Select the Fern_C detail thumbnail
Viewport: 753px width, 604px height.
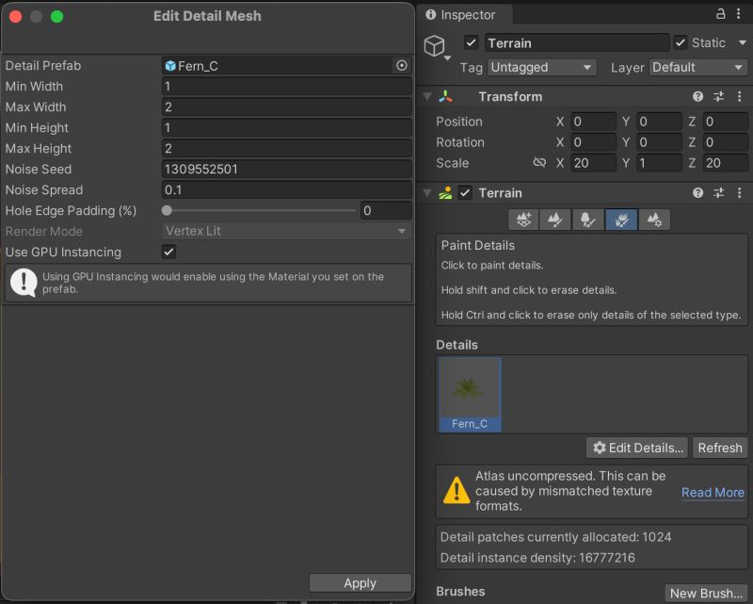tap(470, 391)
